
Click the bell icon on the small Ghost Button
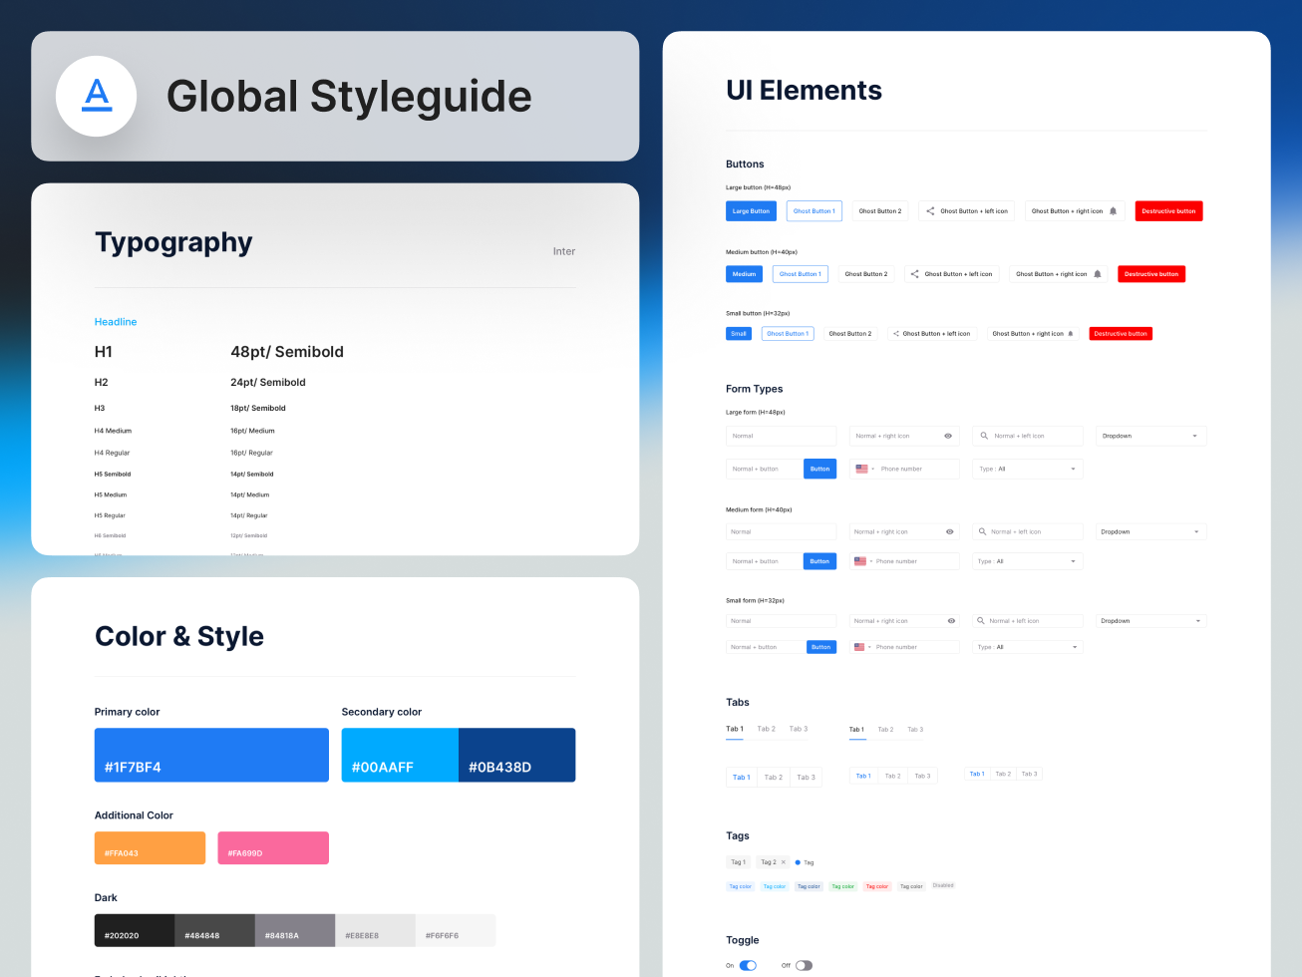[1072, 333]
